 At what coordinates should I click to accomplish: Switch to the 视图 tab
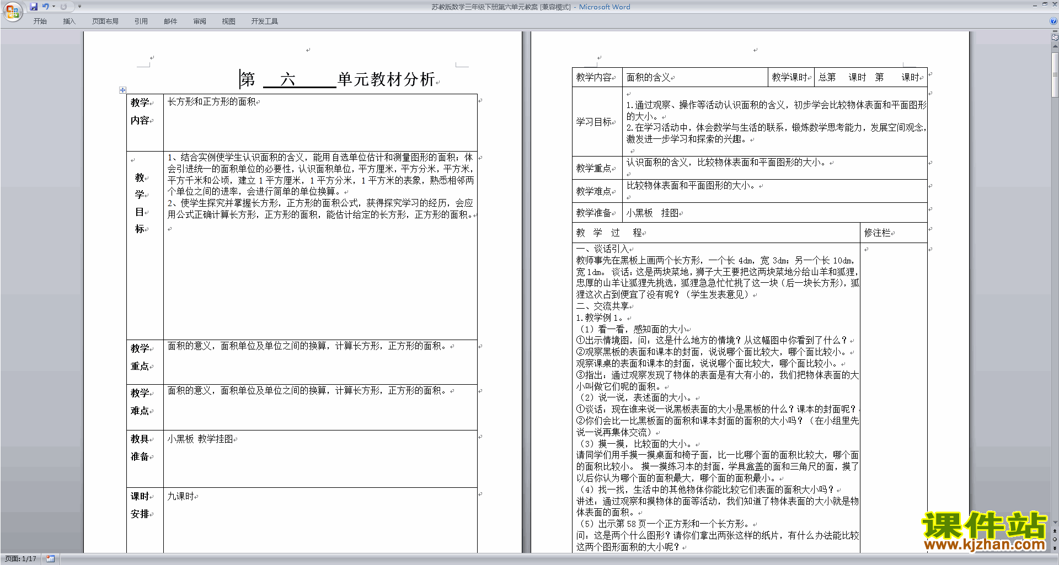[x=229, y=21]
